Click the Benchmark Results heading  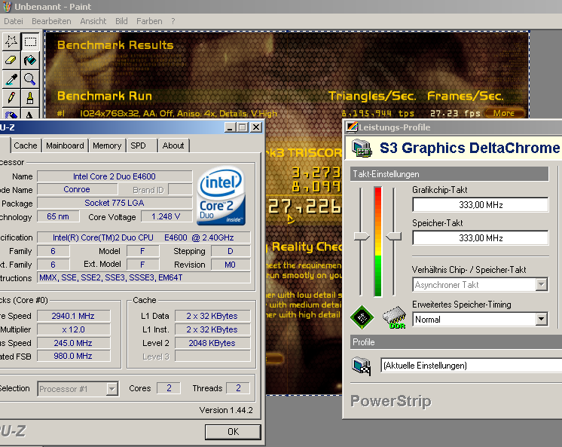click(x=115, y=45)
